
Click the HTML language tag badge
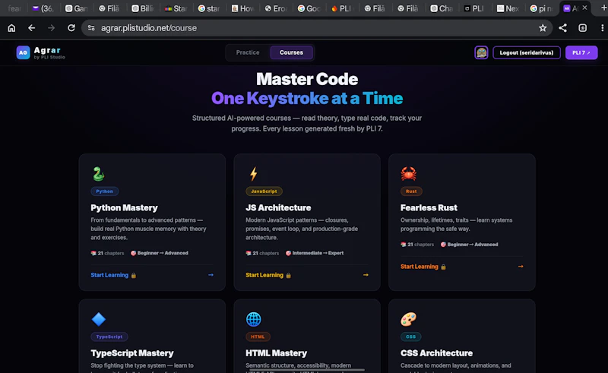tap(258, 337)
